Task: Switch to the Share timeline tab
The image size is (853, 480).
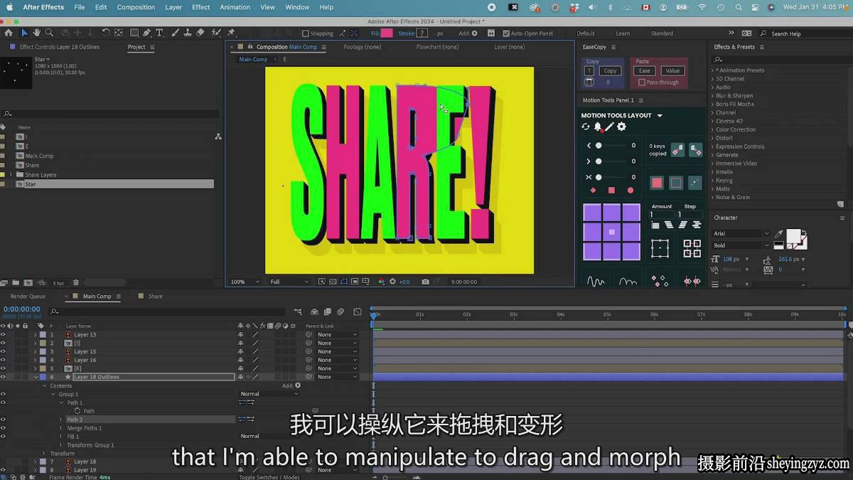Action: pyautogui.click(x=155, y=296)
